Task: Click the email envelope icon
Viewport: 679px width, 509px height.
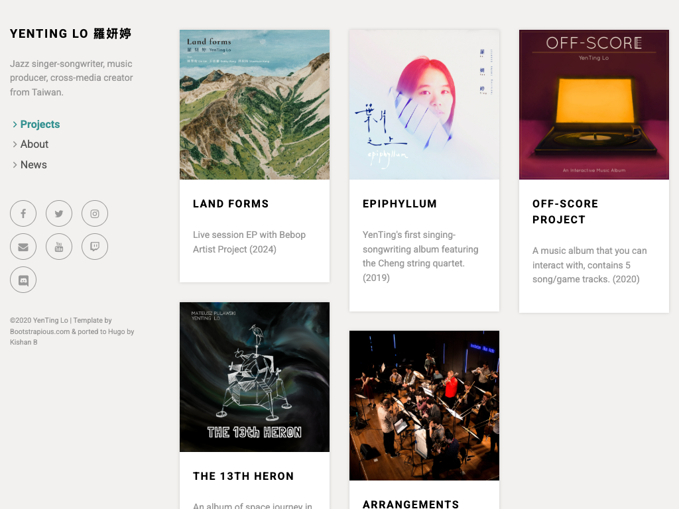Action: (x=23, y=247)
